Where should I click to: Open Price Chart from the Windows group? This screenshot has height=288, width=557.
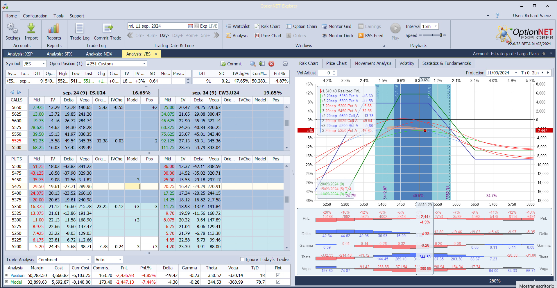(x=268, y=35)
